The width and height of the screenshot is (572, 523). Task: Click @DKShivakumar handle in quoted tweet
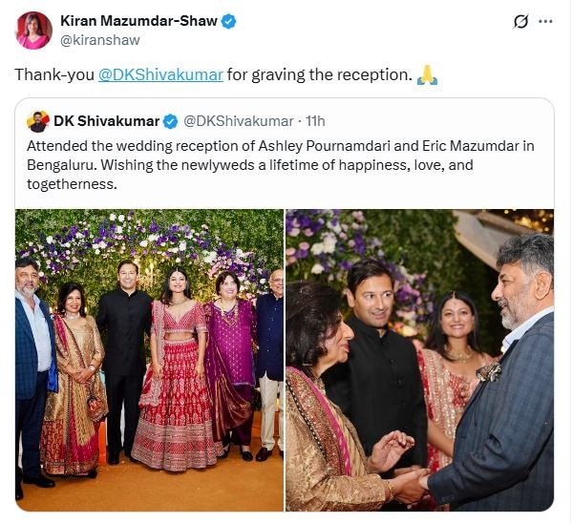point(238,121)
